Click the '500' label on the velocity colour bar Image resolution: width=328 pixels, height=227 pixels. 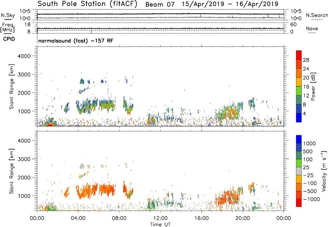[x=308, y=151]
